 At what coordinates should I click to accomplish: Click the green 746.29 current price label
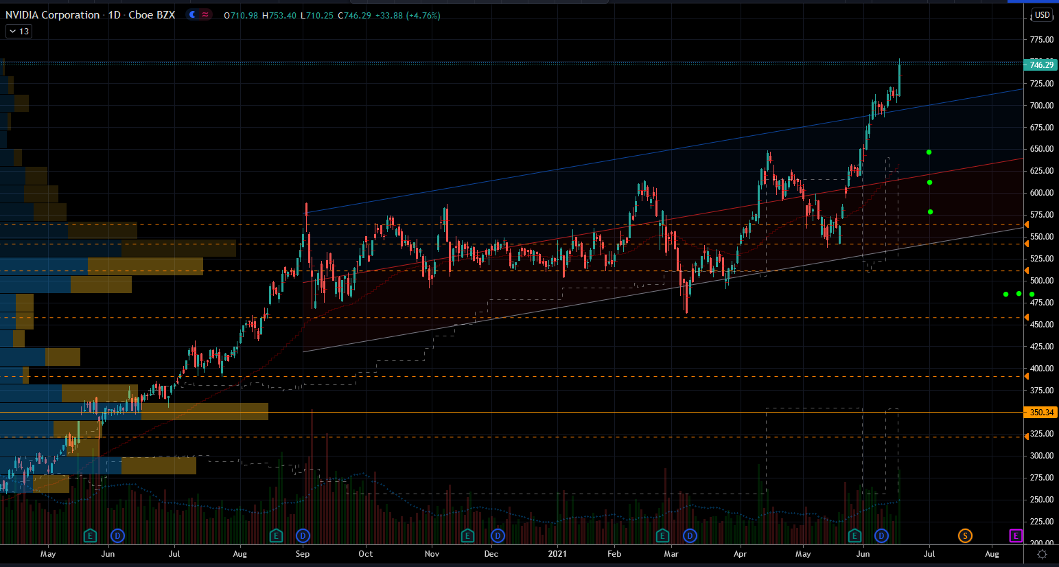click(x=1041, y=65)
